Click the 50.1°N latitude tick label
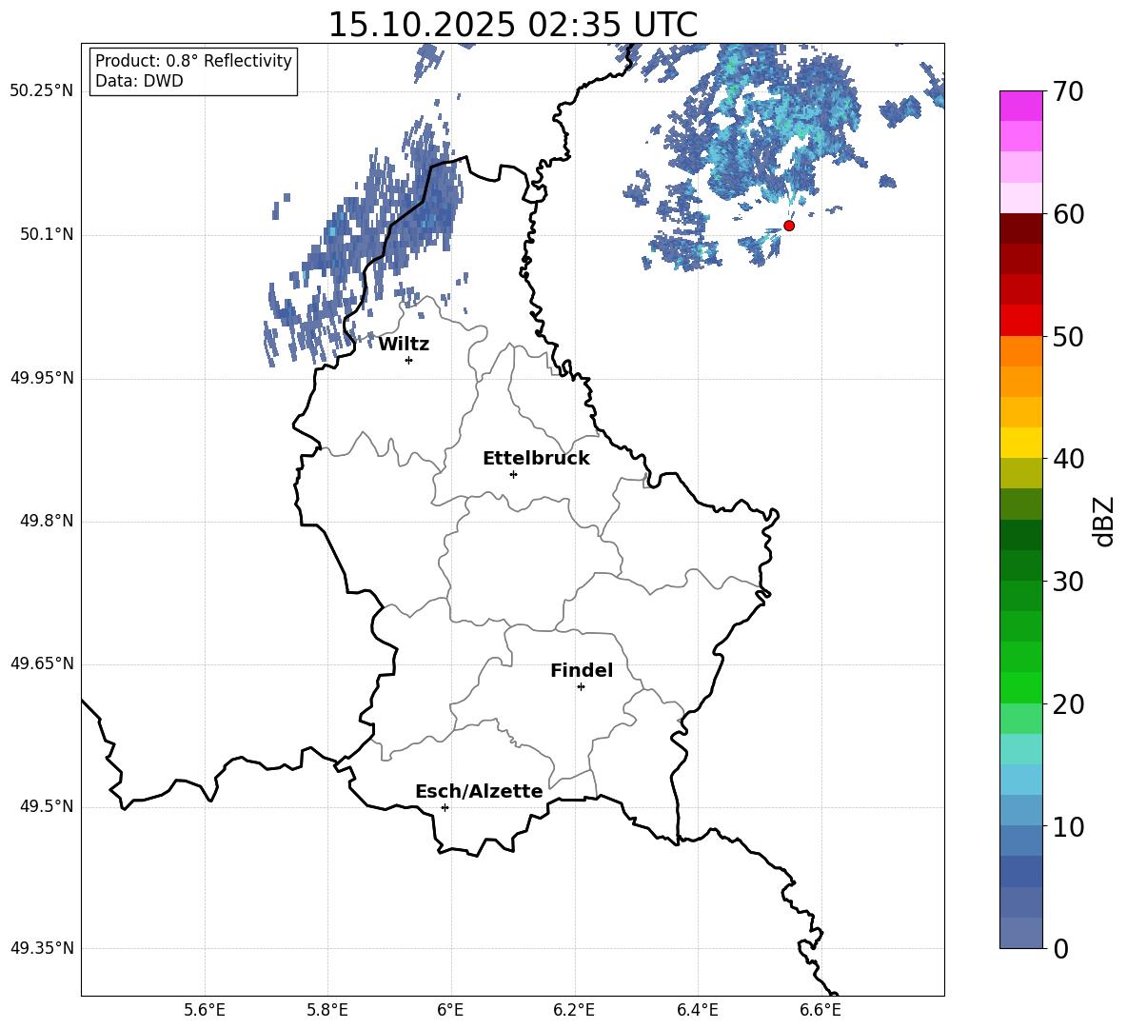 pos(47,235)
